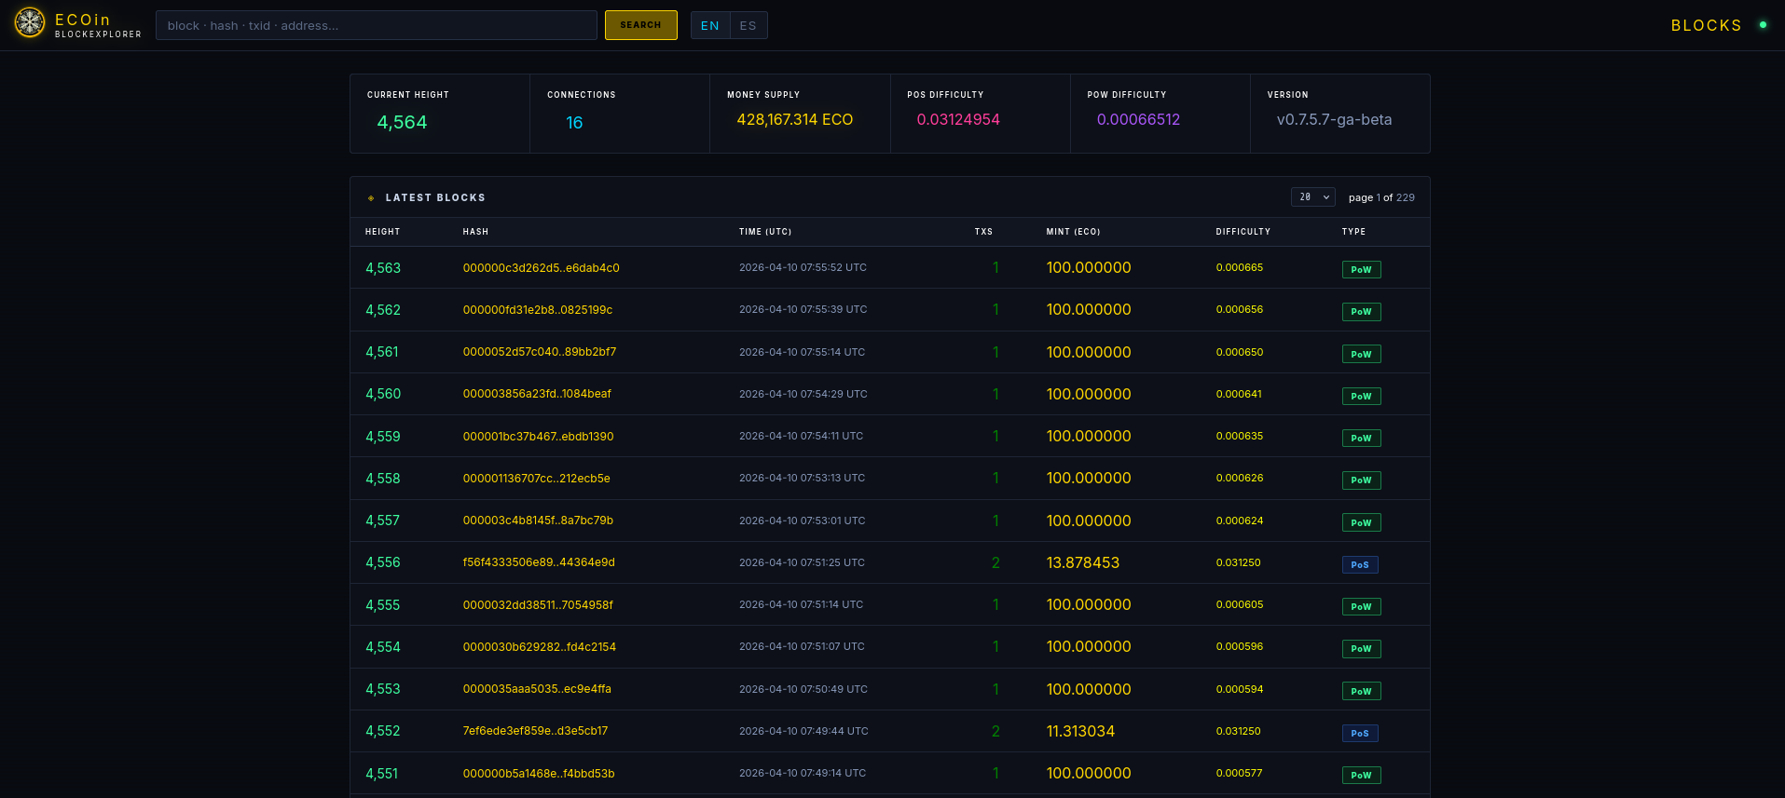Click the ECOin snowflake logo icon

coord(30,23)
